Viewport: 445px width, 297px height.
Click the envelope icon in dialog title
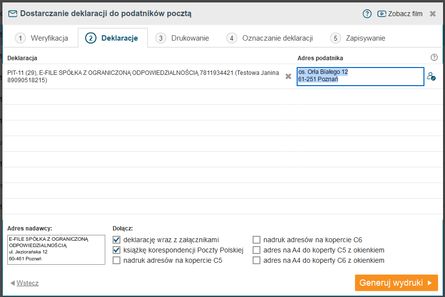(x=13, y=14)
